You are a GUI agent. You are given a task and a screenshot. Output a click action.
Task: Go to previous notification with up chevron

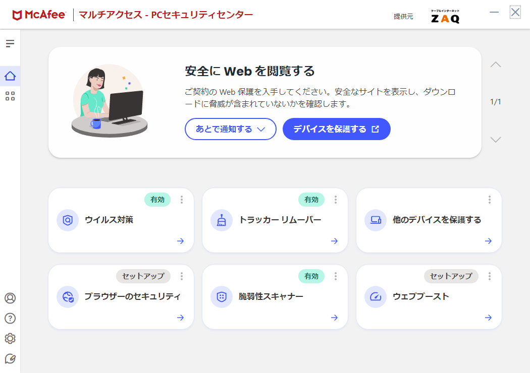coord(496,65)
